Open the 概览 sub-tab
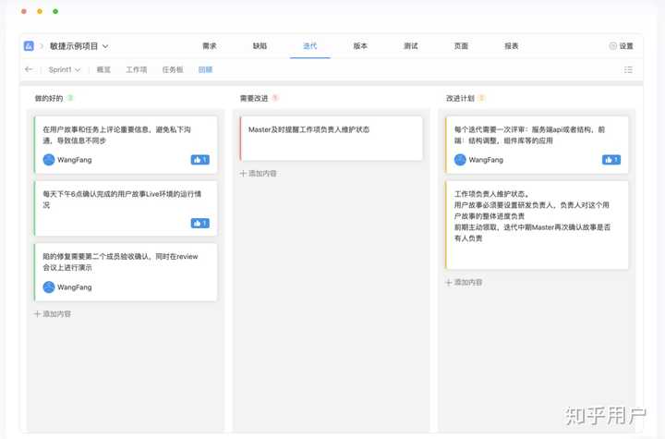The width and height of the screenshot is (665, 439). click(x=103, y=69)
